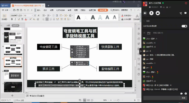The height and width of the screenshot is (103, 189).
Task: Open a new WPS tab with plus
Action: [48, 6]
